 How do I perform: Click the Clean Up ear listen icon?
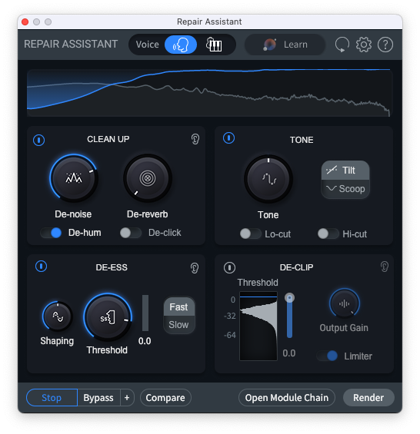click(x=195, y=139)
